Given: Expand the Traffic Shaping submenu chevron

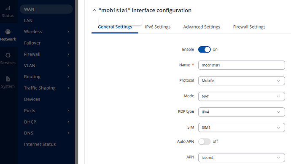Looking at the screenshot, I should pos(68,88).
